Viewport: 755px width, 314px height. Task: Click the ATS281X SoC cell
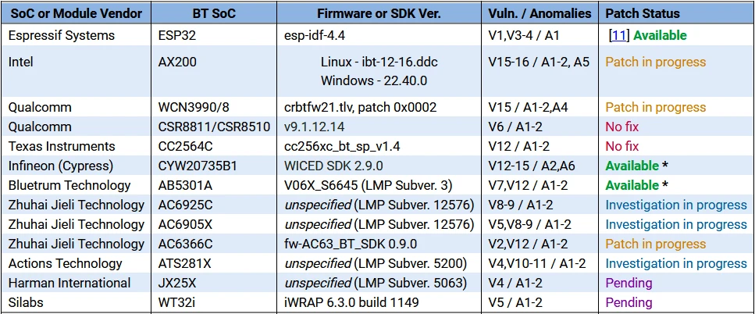point(190,263)
